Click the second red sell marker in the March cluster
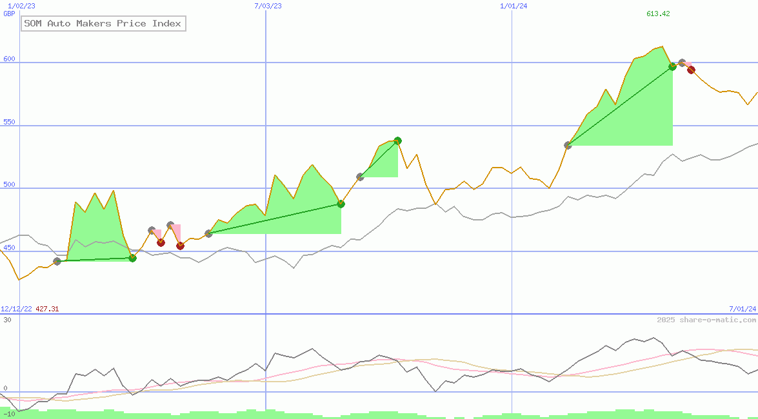This screenshot has width=758, height=419. [x=181, y=246]
